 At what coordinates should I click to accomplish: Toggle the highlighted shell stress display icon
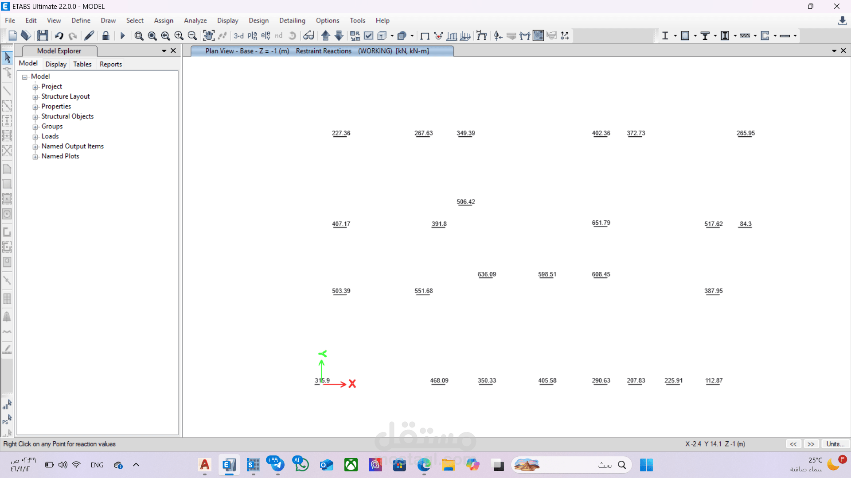538,36
